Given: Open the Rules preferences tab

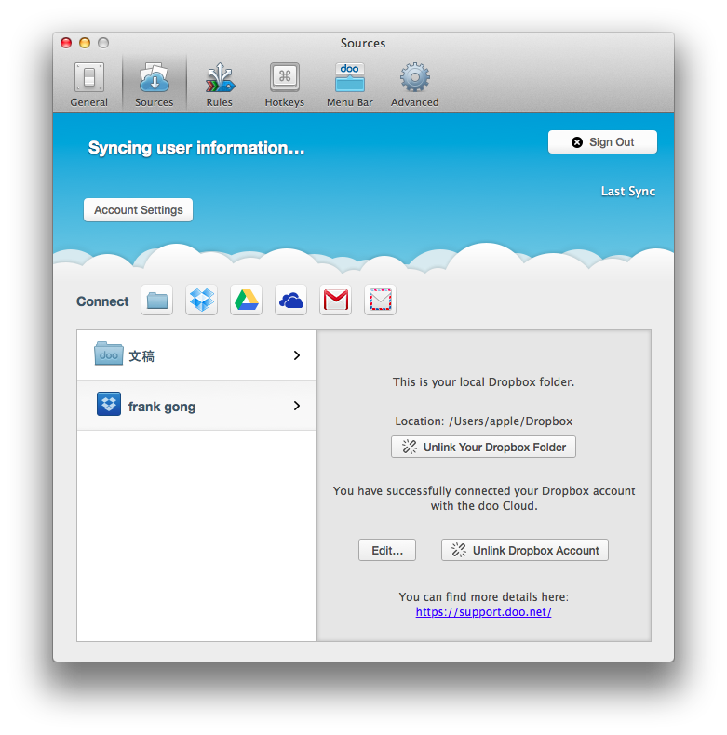Looking at the screenshot, I should 220,85.
